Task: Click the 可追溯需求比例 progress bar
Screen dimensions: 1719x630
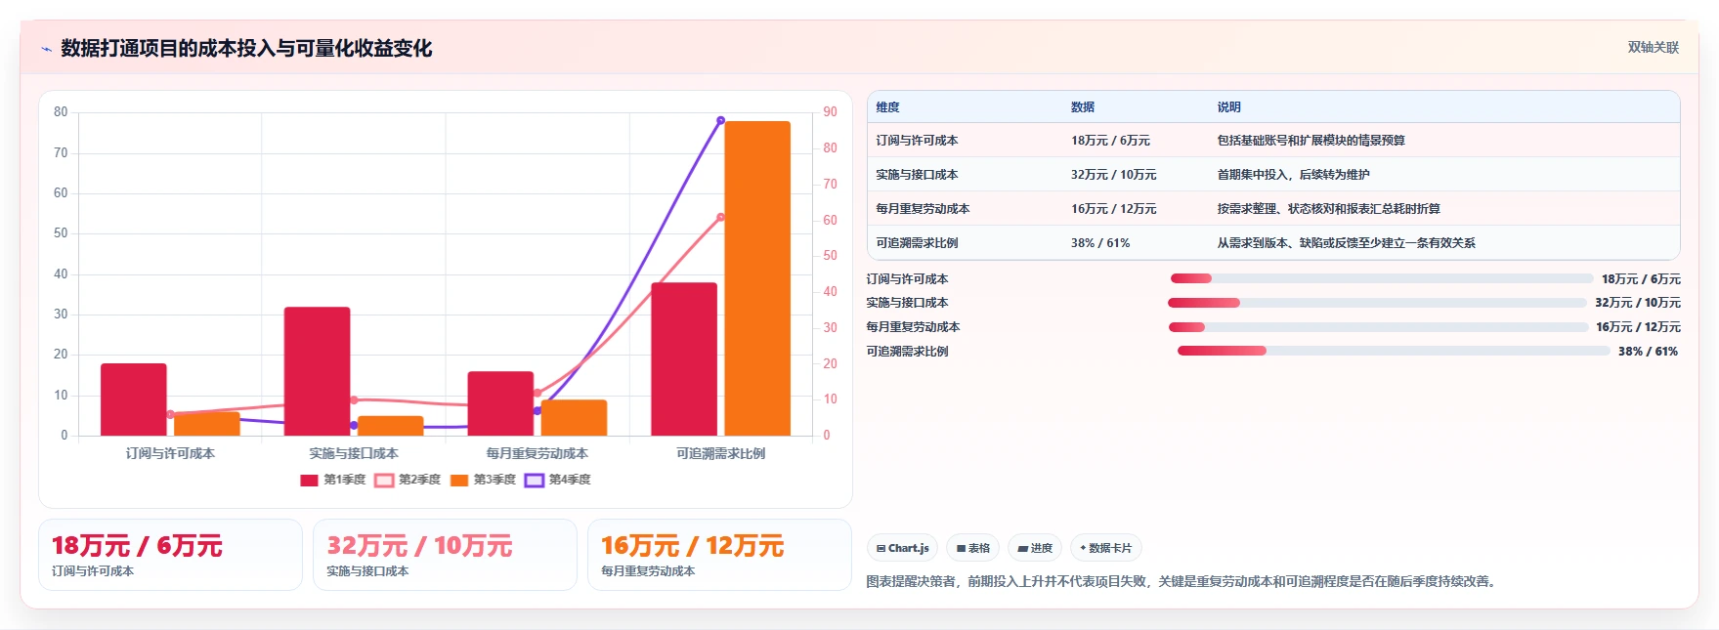Action: click(1394, 352)
